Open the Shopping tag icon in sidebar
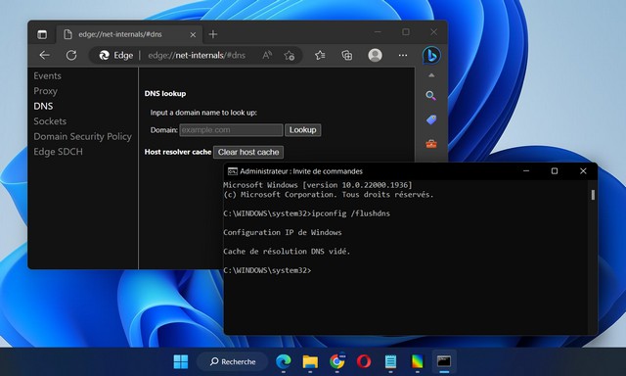 pyautogui.click(x=431, y=119)
